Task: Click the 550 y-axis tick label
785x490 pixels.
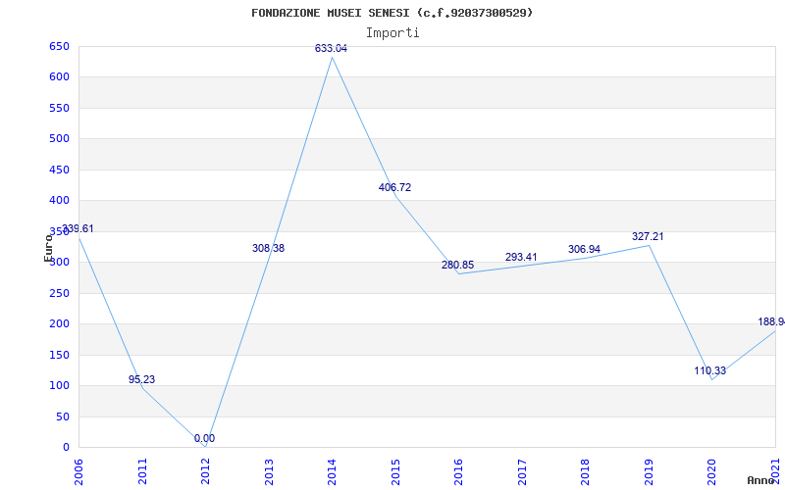Action: point(59,108)
